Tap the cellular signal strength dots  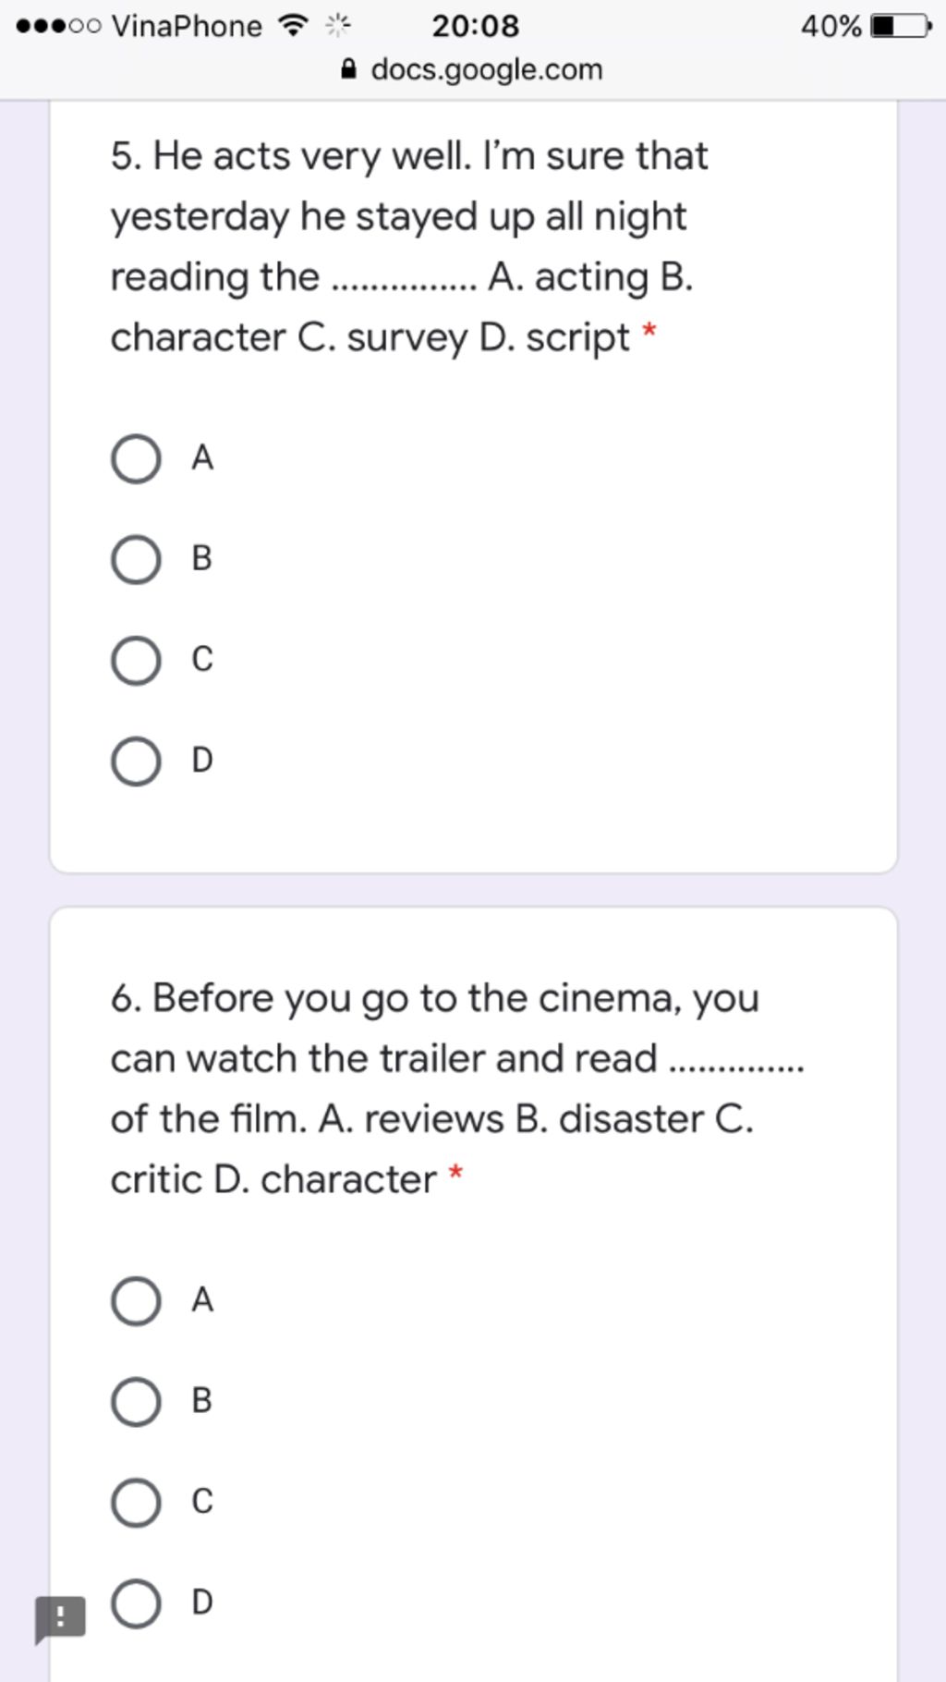(x=59, y=26)
